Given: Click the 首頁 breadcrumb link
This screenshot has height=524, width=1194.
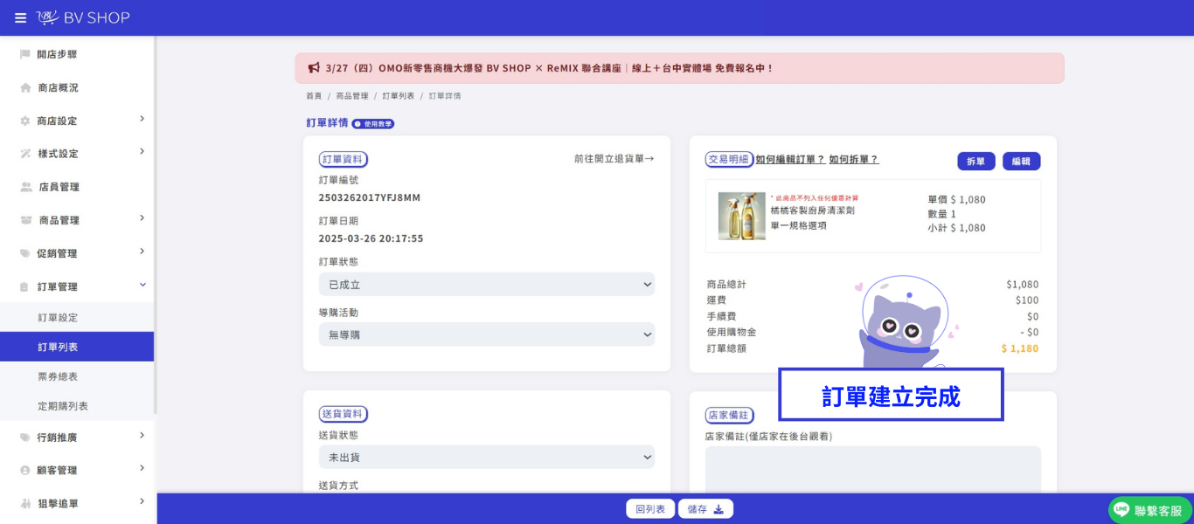Looking at the screenshot, I should [314, 96].
